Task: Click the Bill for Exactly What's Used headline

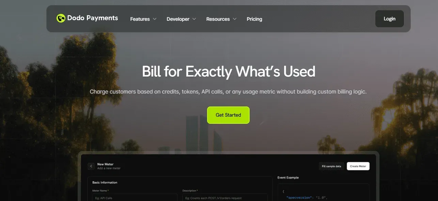Action: coord(229,71)
